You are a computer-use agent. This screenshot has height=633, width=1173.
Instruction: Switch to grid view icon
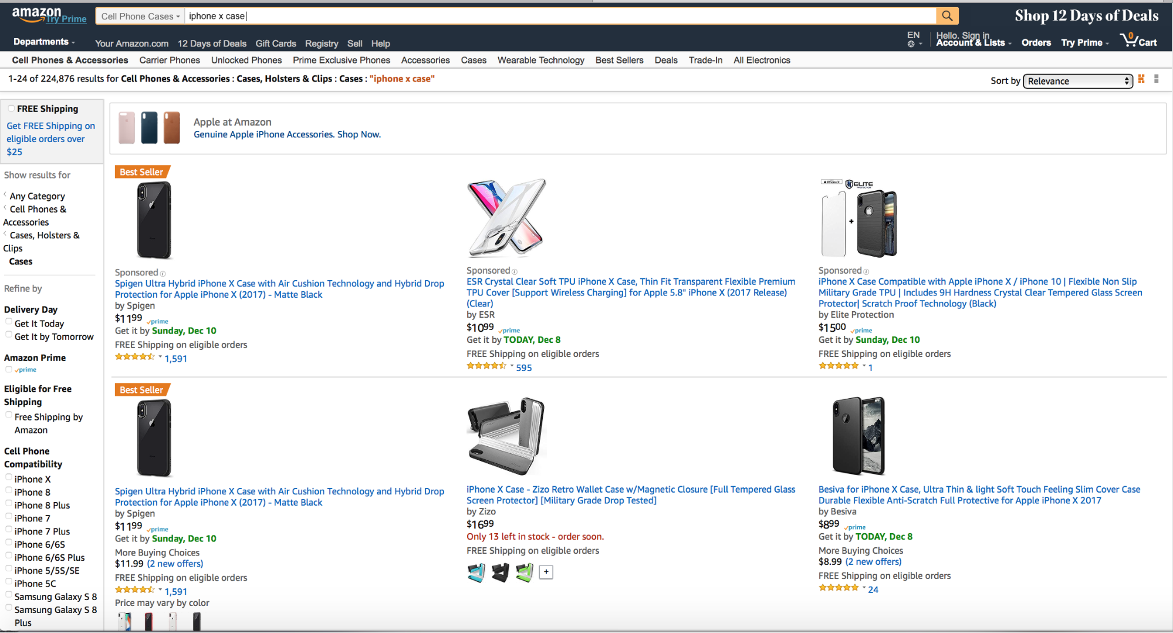[1141, 79]
